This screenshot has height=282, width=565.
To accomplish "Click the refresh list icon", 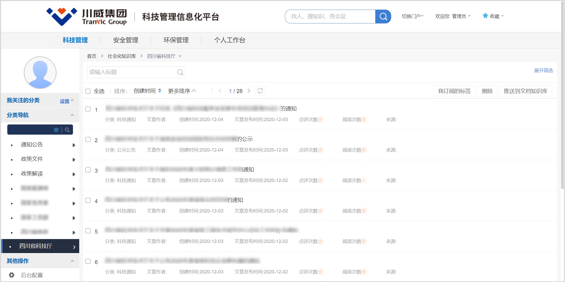I will [x=260, y=91].
